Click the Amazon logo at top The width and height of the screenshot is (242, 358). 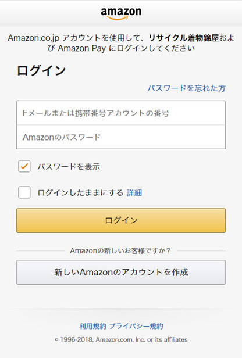(x=121, y=13)
